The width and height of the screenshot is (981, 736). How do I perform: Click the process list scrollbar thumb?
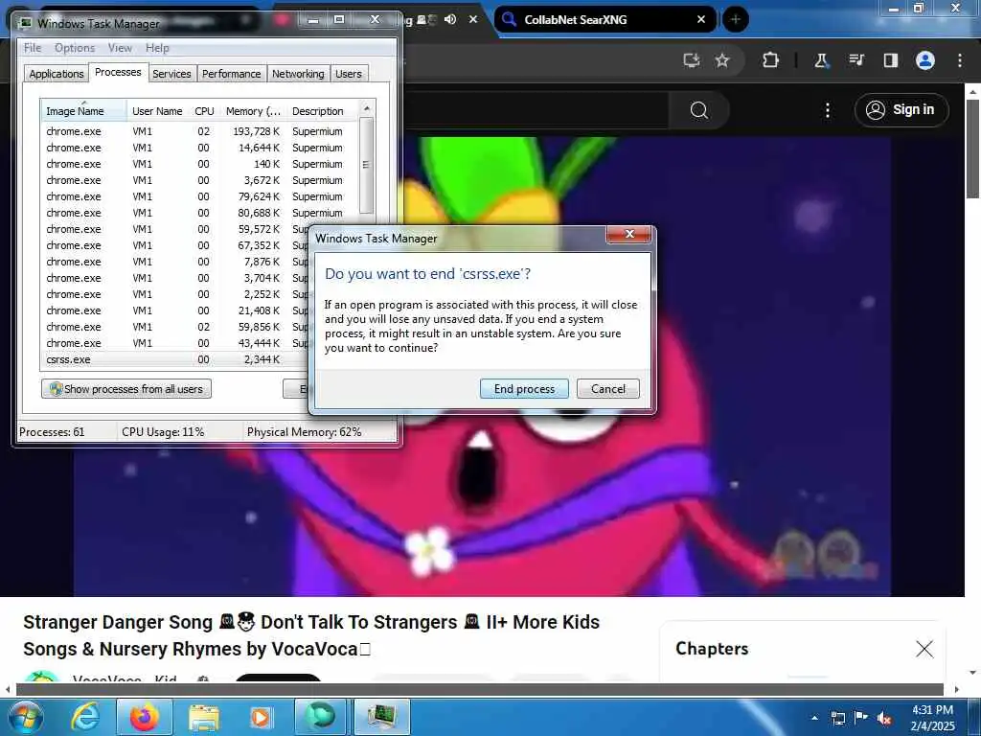pyautogui.click(x=367, y=165)
